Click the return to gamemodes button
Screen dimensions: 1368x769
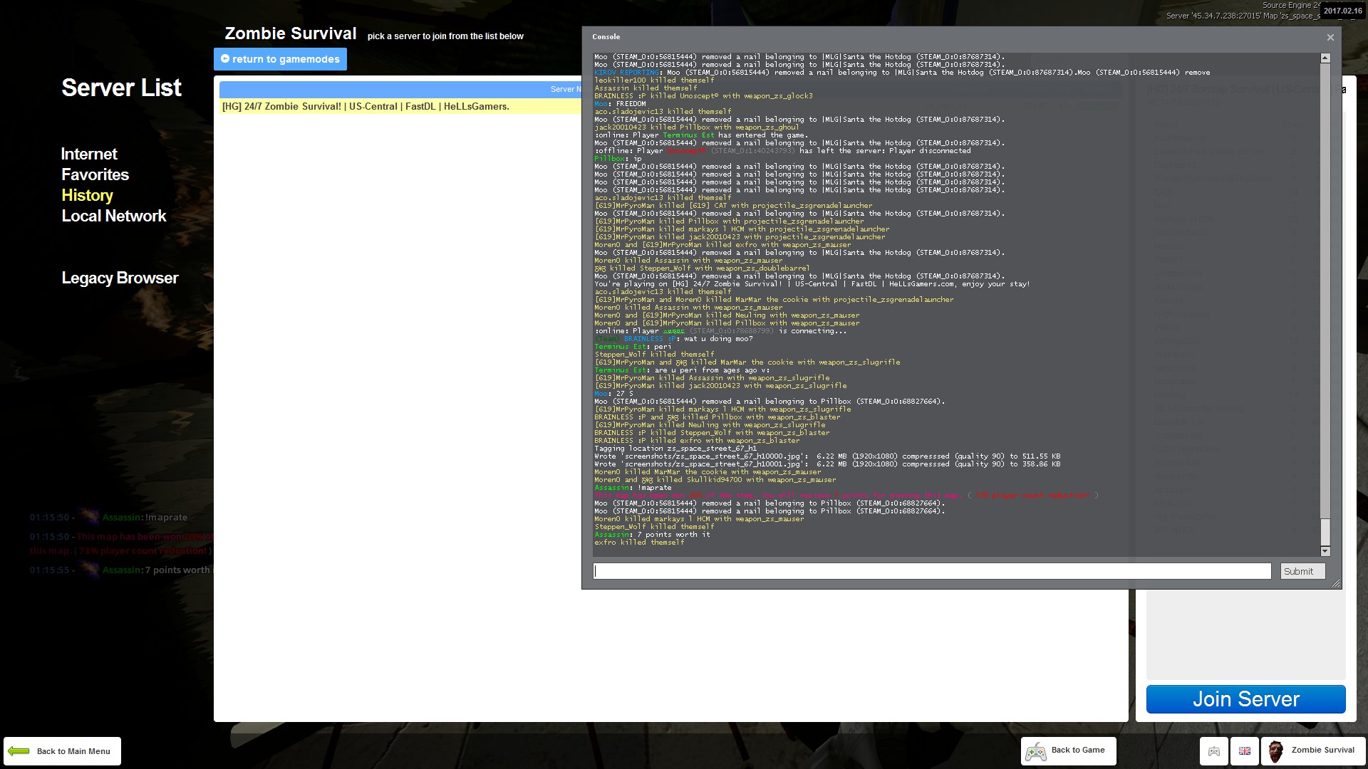[x=280, y=59]
